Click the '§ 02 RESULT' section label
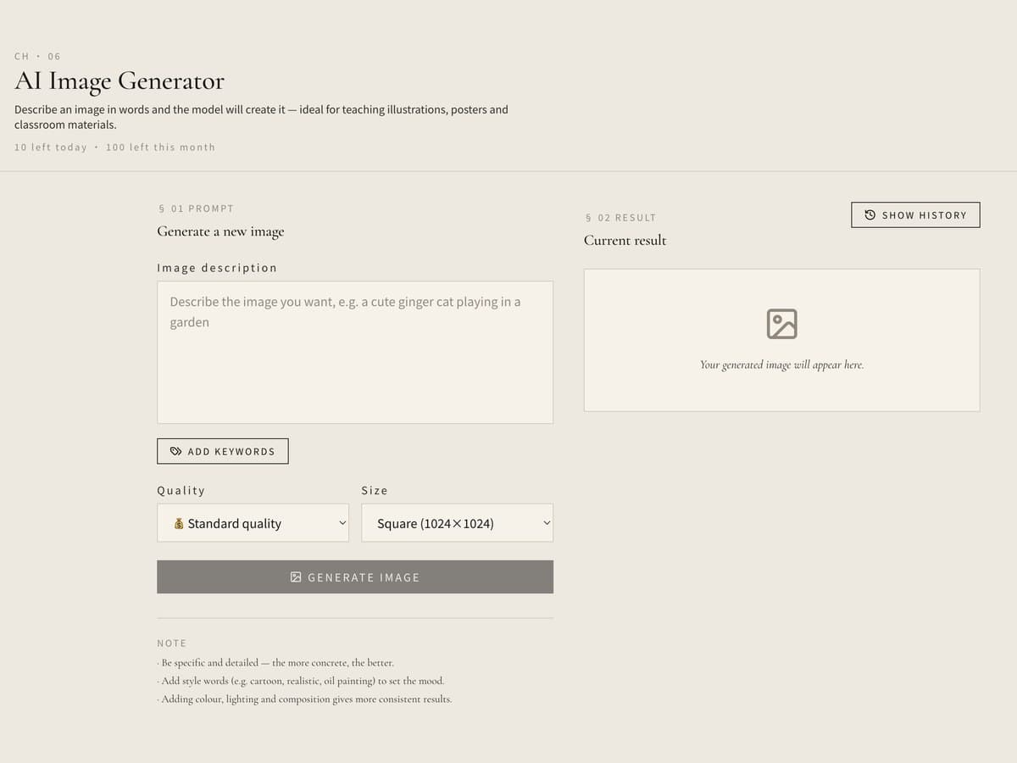Image resolution: width=1017 pixels, height=763 pixels. tap(620, 218)
